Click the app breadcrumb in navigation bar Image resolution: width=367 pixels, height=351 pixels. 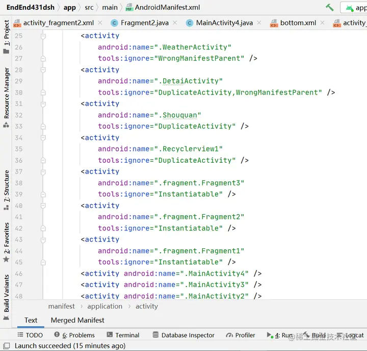(x=69, y=8)
